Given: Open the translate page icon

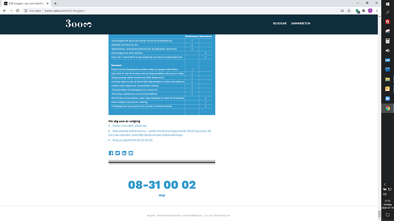Looking at the screenshot, I should point(342,11).
